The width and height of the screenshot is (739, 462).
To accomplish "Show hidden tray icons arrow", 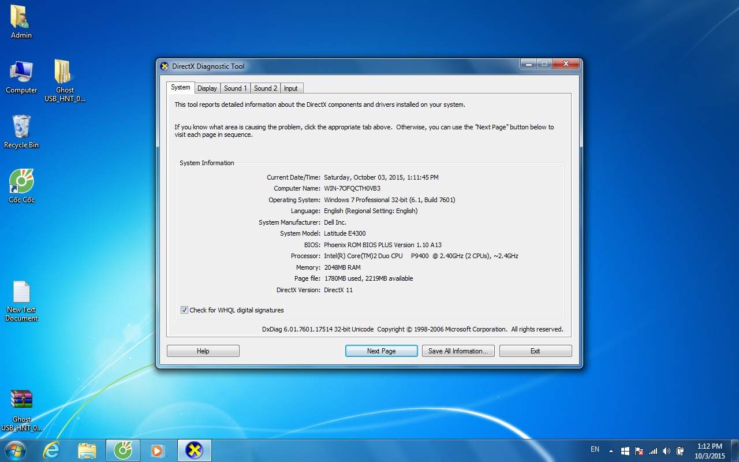I will click(611, 451).
